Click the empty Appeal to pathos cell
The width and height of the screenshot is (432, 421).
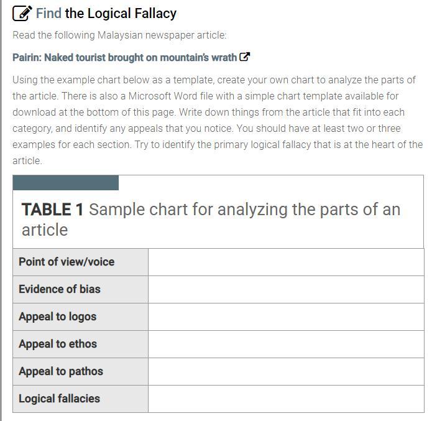(286, 371)
